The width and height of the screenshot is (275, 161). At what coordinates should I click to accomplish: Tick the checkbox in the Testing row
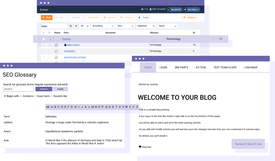click(44, 39)
